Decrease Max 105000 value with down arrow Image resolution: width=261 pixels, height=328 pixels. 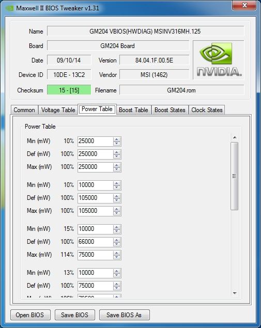click(x=117, y=213)
